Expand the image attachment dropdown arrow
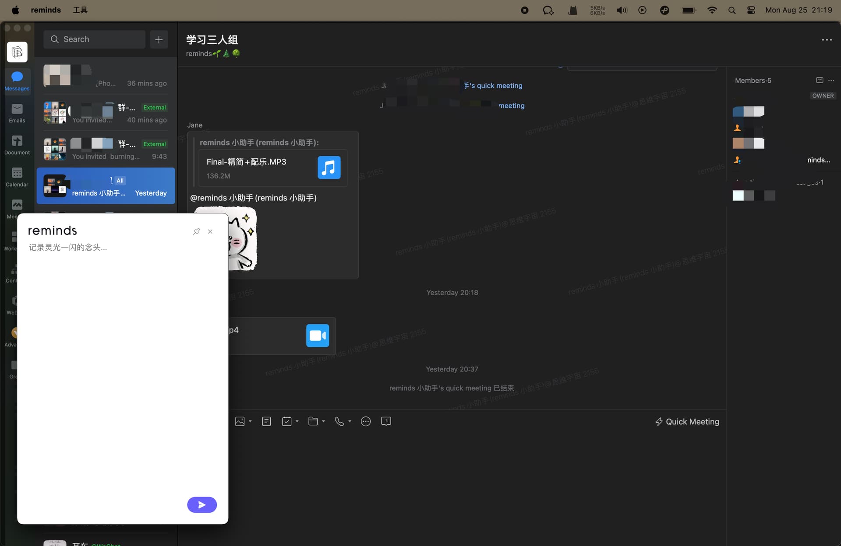Screen dimensions: 841x546 pos(250,421)
